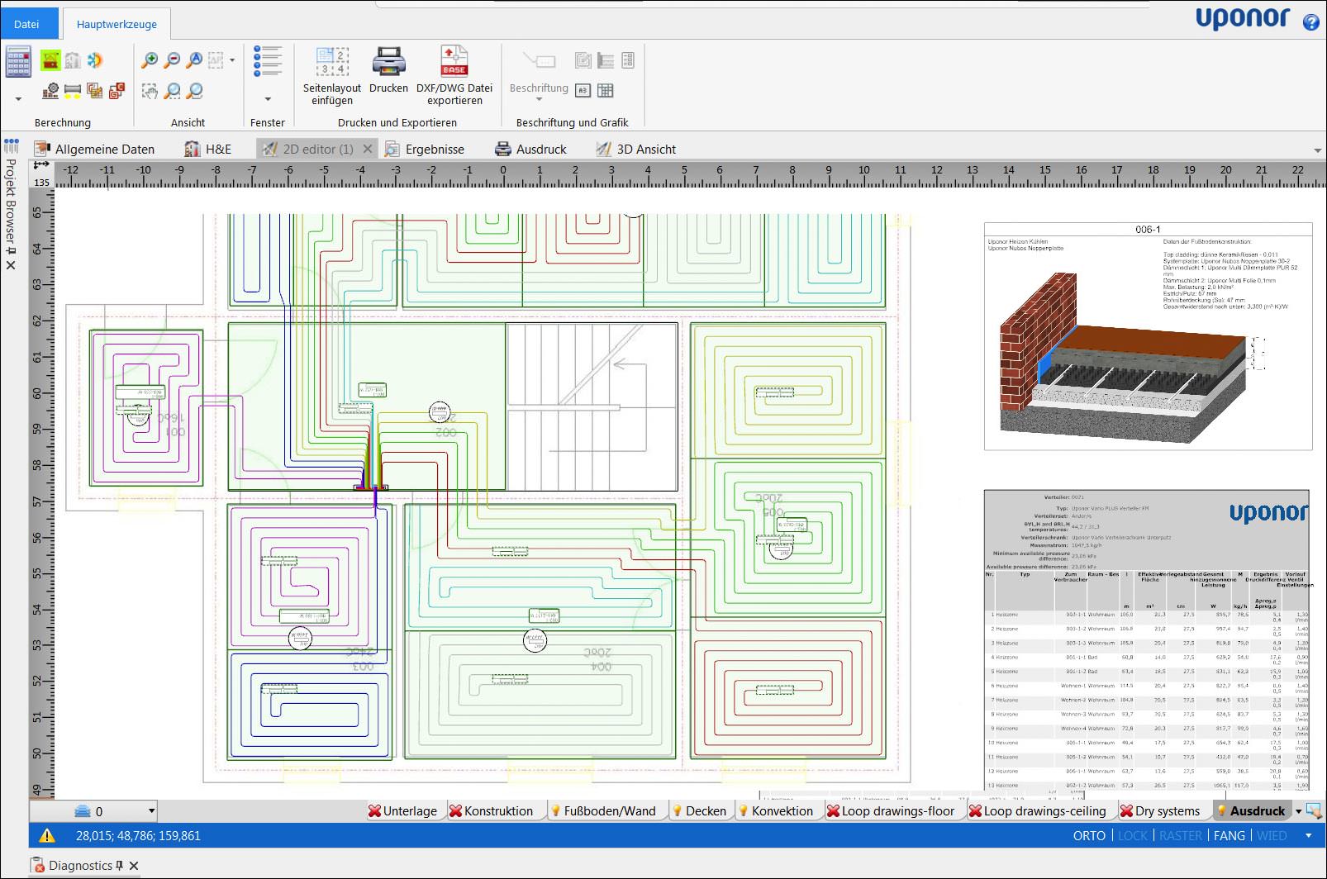Click Seitenlayout einfügen button
Image resolution: width=1327 pixels, height=879 pixels.
pos(332,75)
